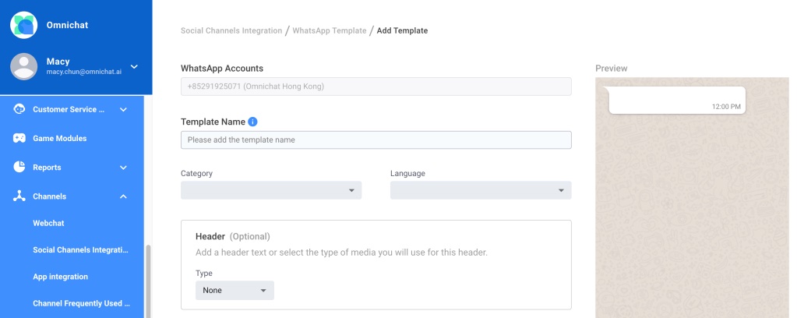Open the Language dropdown
The width and height of the screenshot is (797, 318).
pos(481,190)
